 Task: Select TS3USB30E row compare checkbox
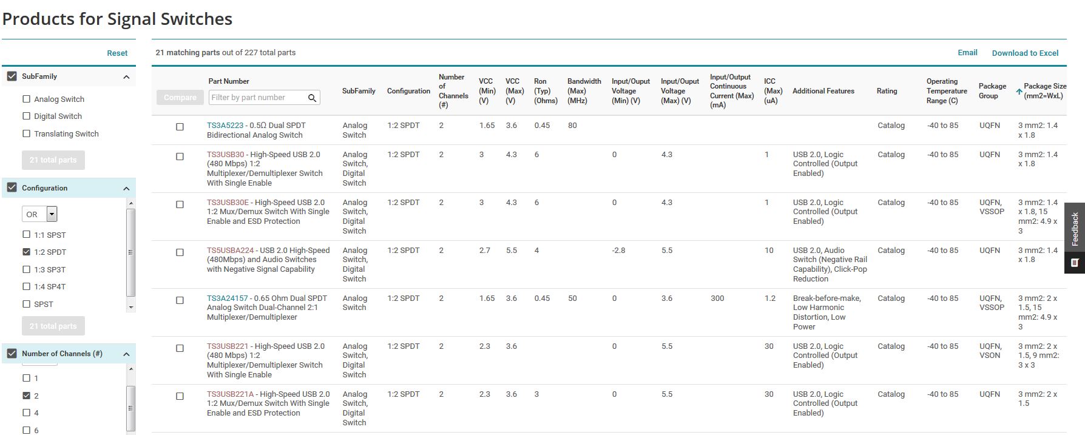[x=180, y=204]
